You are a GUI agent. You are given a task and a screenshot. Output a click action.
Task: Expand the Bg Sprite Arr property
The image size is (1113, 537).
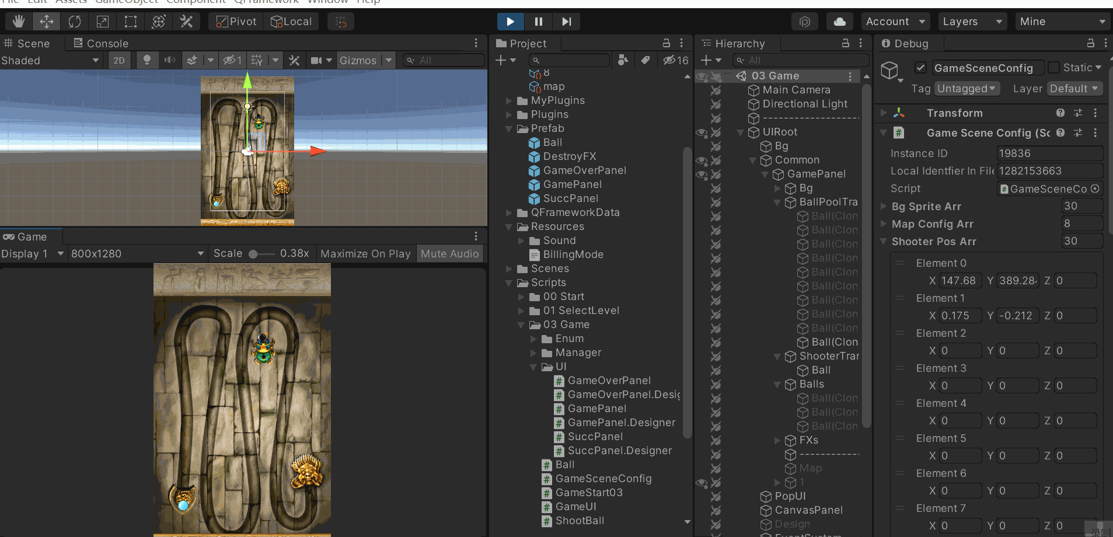[883, 206]
